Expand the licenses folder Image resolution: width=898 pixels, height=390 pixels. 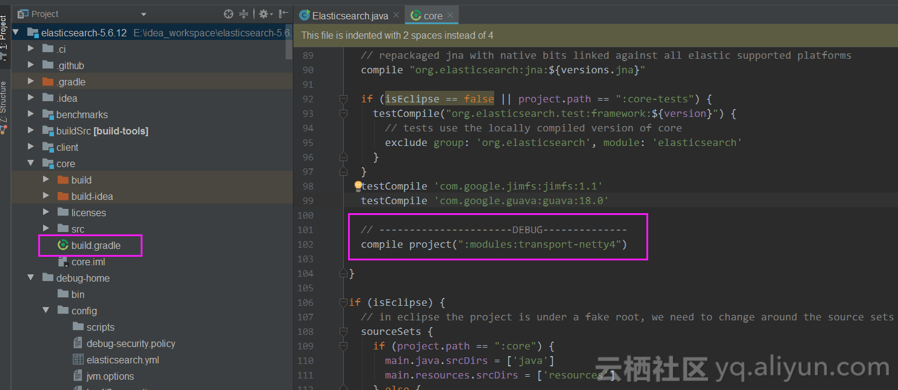(x=46, y=213)
